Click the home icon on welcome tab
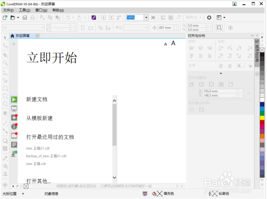 pyautogui.click(x=12, y=36)
